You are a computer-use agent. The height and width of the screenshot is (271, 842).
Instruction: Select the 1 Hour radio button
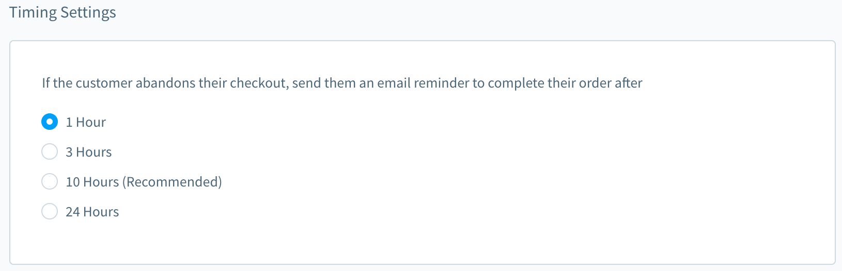click(x=50, y=122)
